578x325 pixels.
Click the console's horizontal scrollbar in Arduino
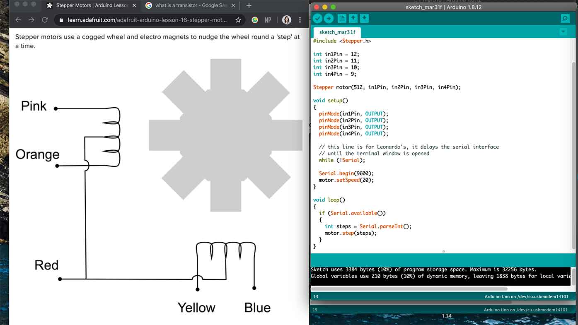[x=409, y=289]
